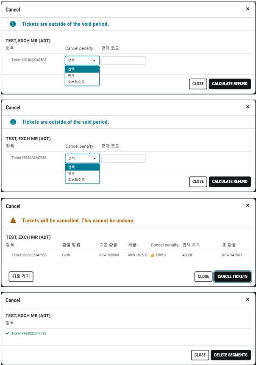Click CLOSE button in the first Cancel dialog

pyautogui.click(x=198, y=84)
